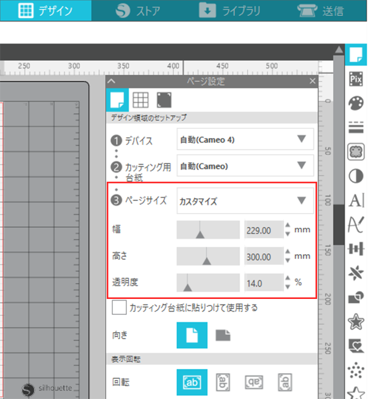The width and height of the screenshot is (368, 399).
Task: Increase height with the up stepper arrow
Action: [x=288, y=252]
